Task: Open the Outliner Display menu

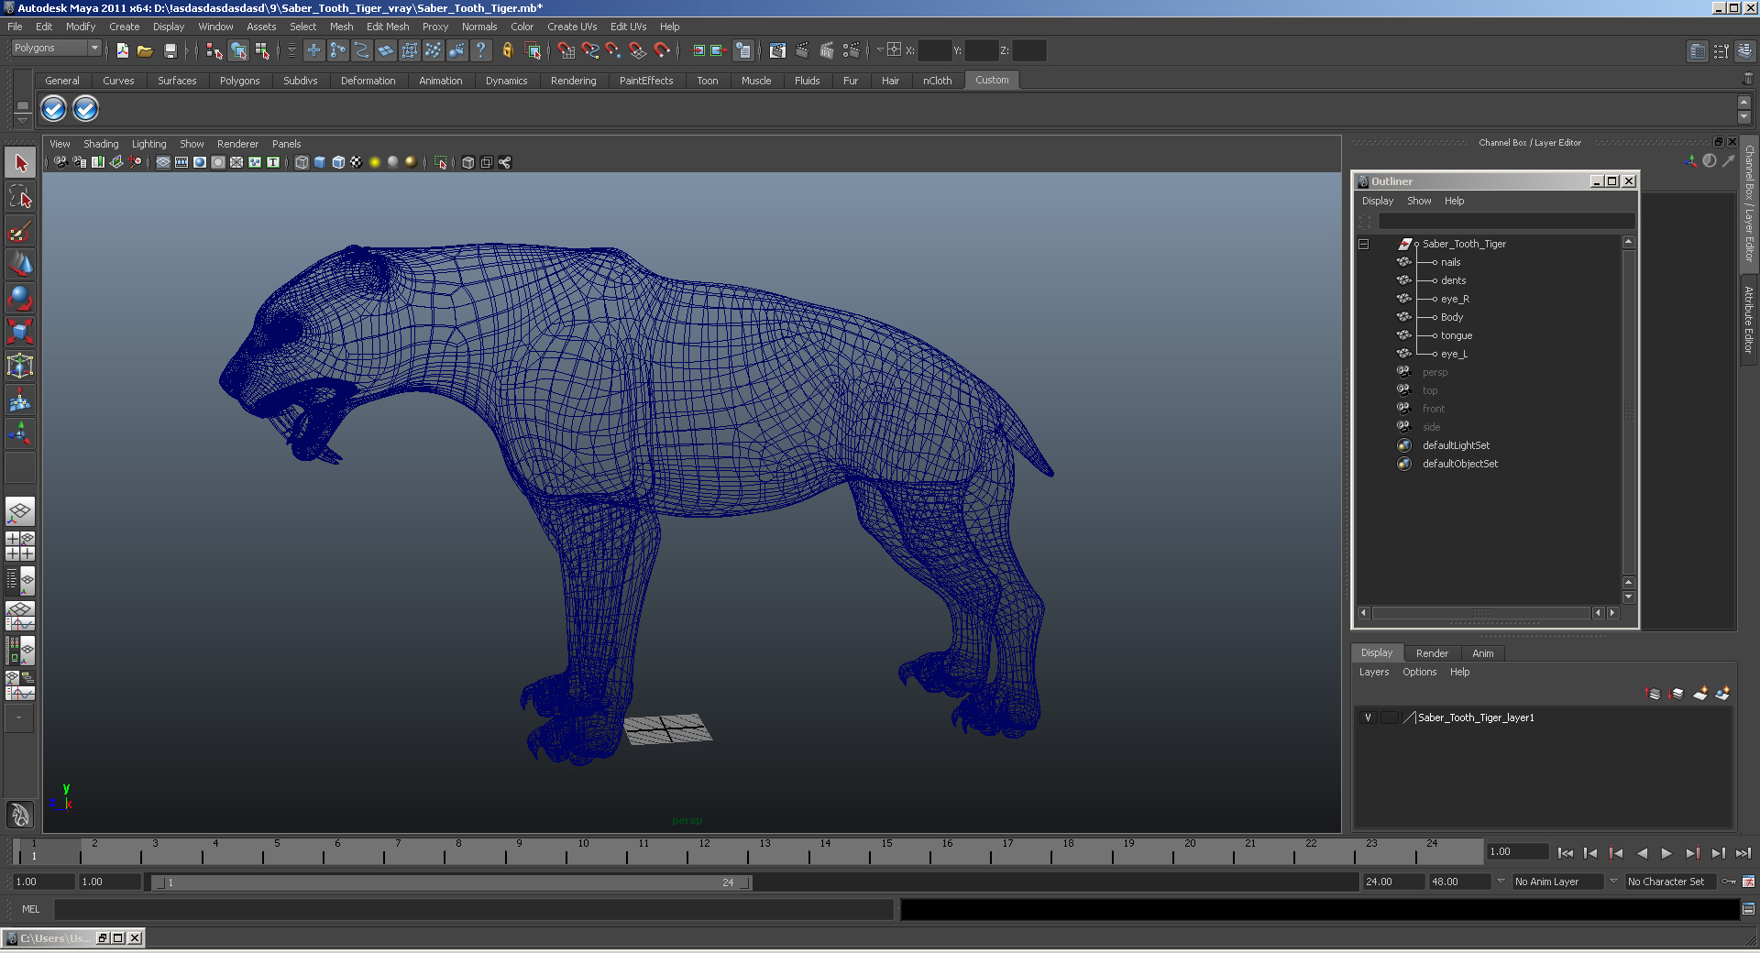Action: pos(1377,201)
